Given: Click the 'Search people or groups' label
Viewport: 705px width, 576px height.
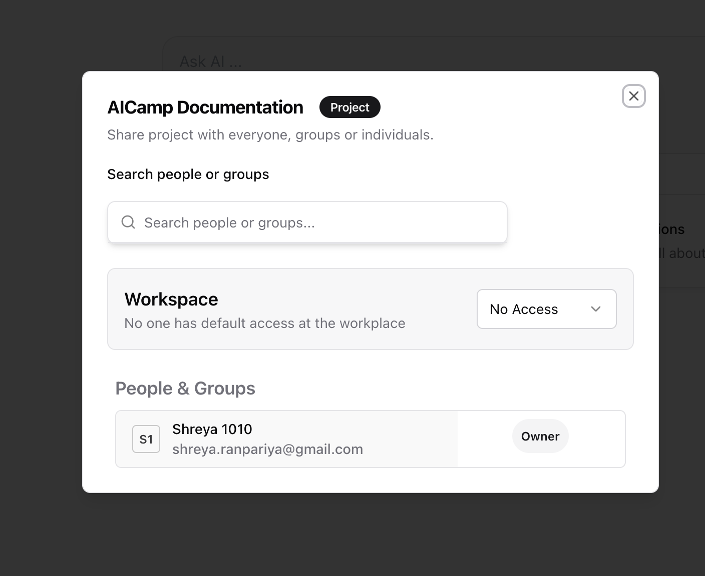Looking at the screenshot, I should point(188,174).
